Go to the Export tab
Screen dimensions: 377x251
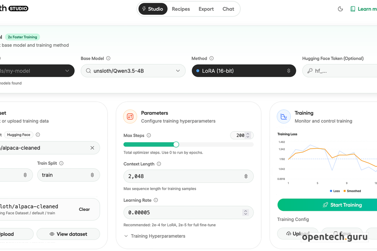(x=206, y=9)
